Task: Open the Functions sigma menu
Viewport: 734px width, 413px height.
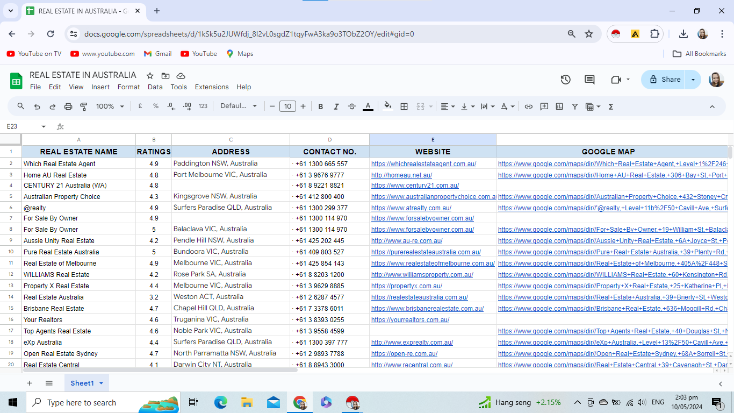Action: tap(611, 106)
